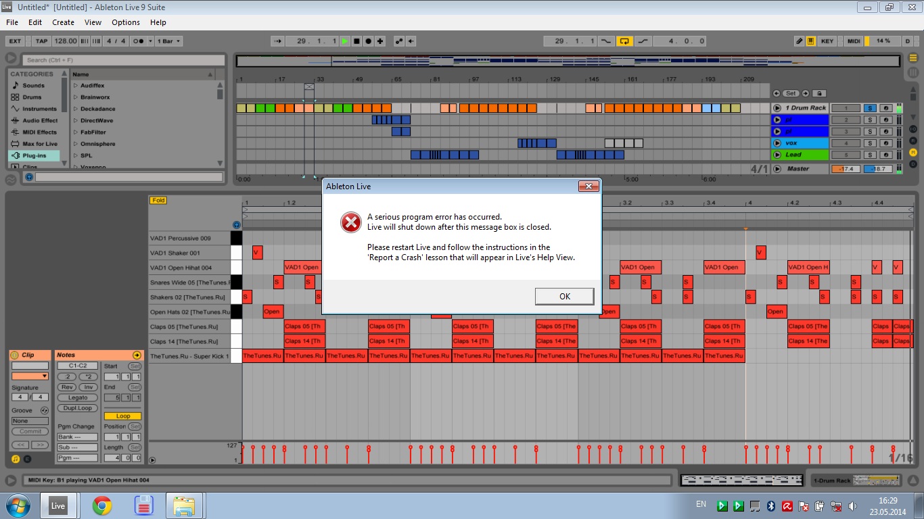Toggle the computer MIDI keyboard icon
The width and height of the screenshot is (924, 519).
811,41
